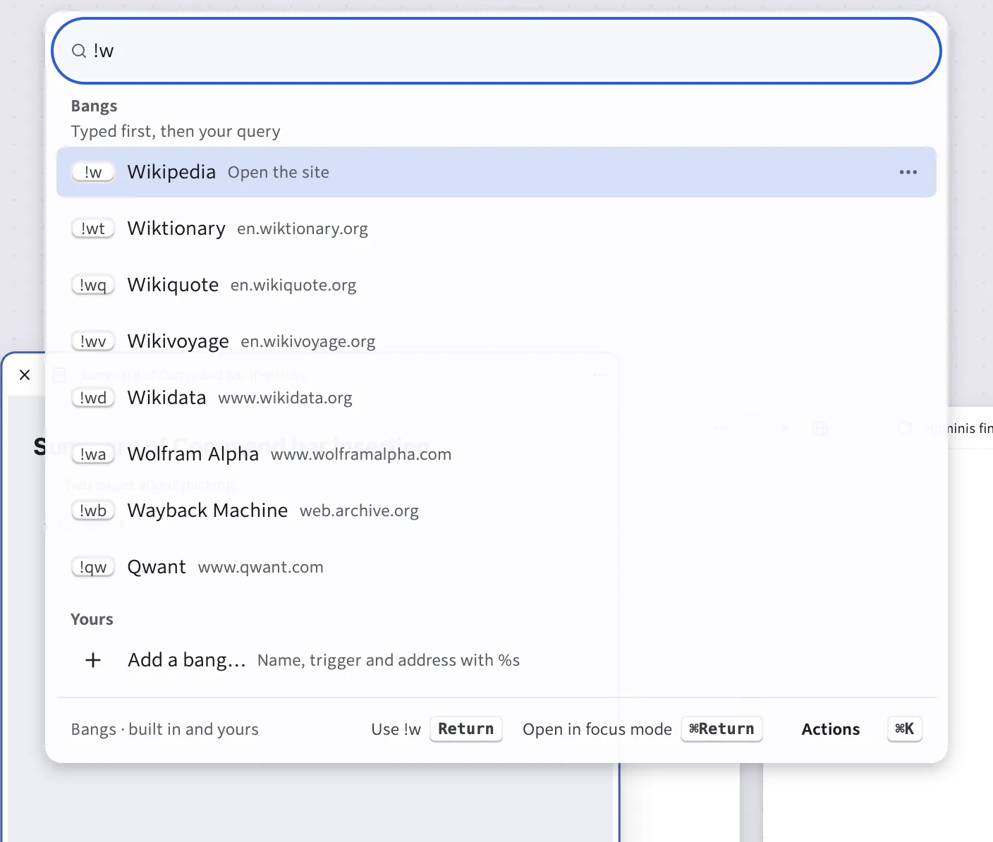Image resolution: width=993 pixels, height=842 pixels.
Task: Click www.qwant.com address text
Action: [261, 567]
